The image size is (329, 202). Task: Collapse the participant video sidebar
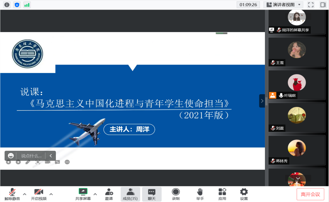point(262,101)
